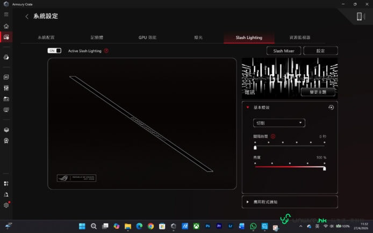
Task: Switch to the 燈光 tab
Action: 198,37
